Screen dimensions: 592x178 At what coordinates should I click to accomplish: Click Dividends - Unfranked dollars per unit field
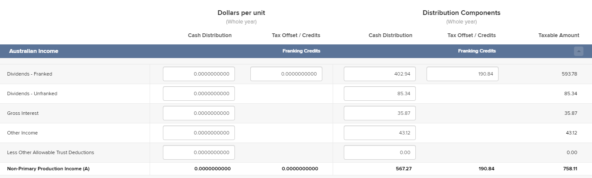[199, 93]
